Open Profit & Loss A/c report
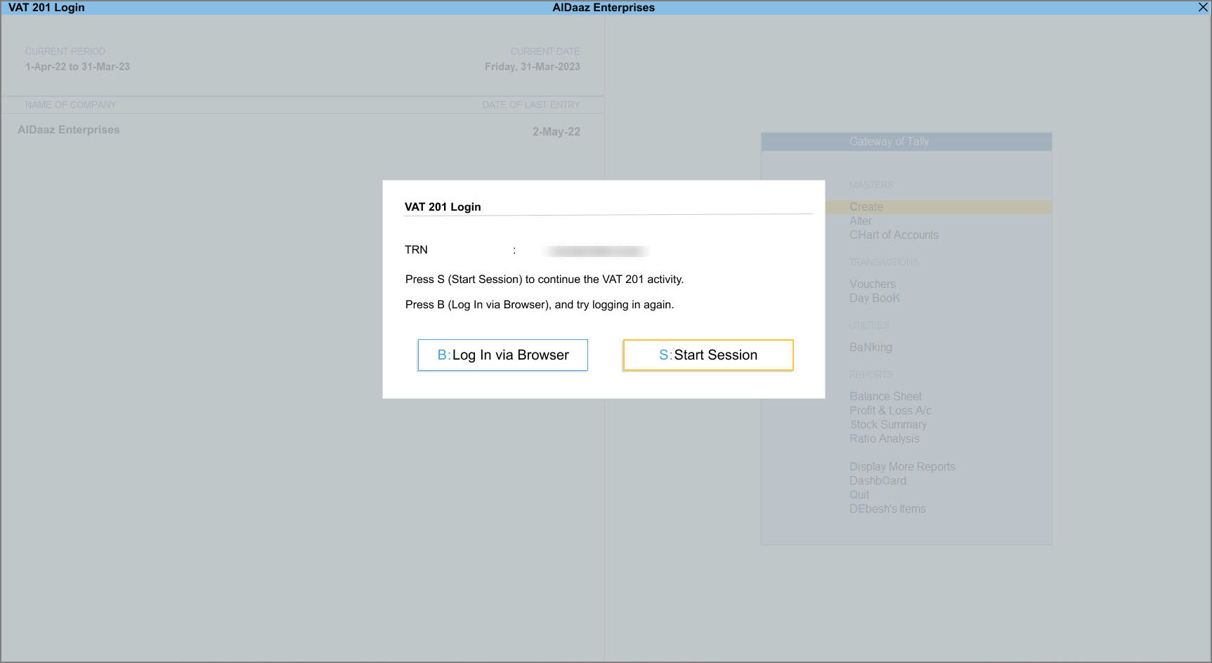This screenshot has width=1212, height=663. click(890, 410)
